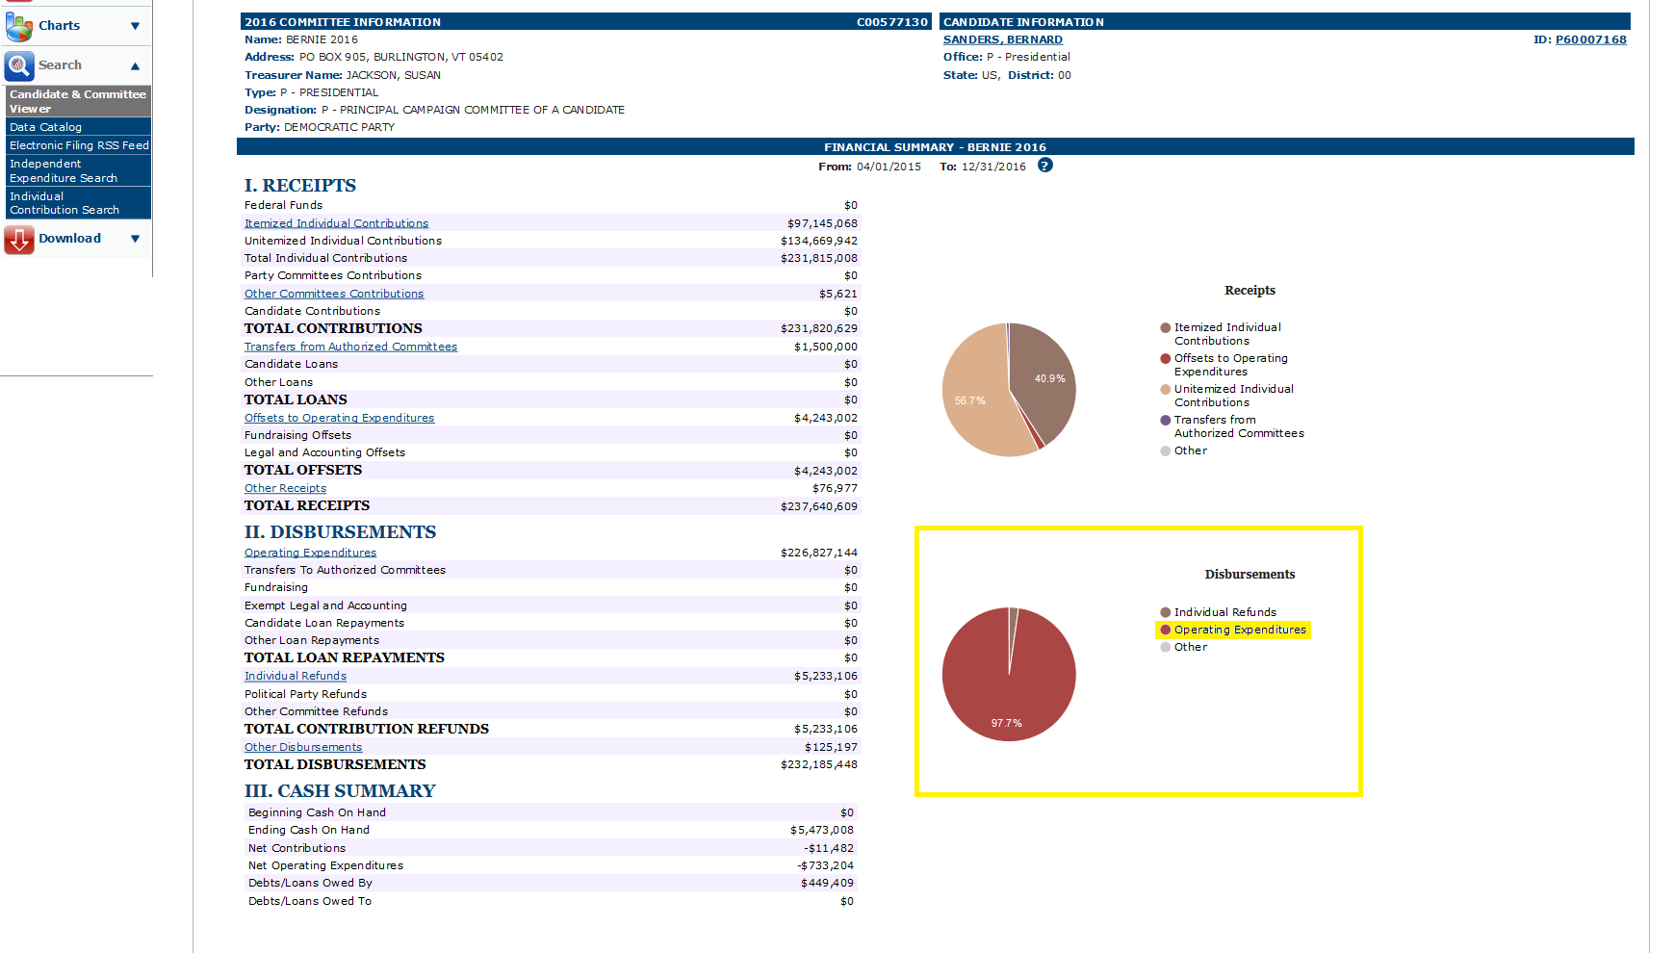Click the Download menu label
Image resolution: width=1674 pixels, height=953 pixels.
69,239
